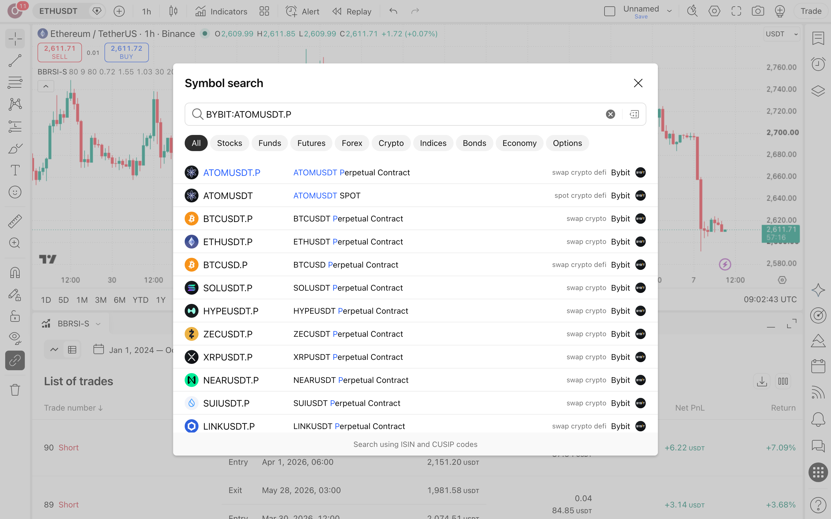Screen dimensions: 831x519
Task: Open the Trade button top right
Action: [811, 11]
